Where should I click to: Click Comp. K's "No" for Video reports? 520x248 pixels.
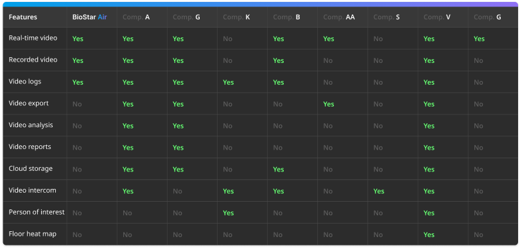(227, 148)
